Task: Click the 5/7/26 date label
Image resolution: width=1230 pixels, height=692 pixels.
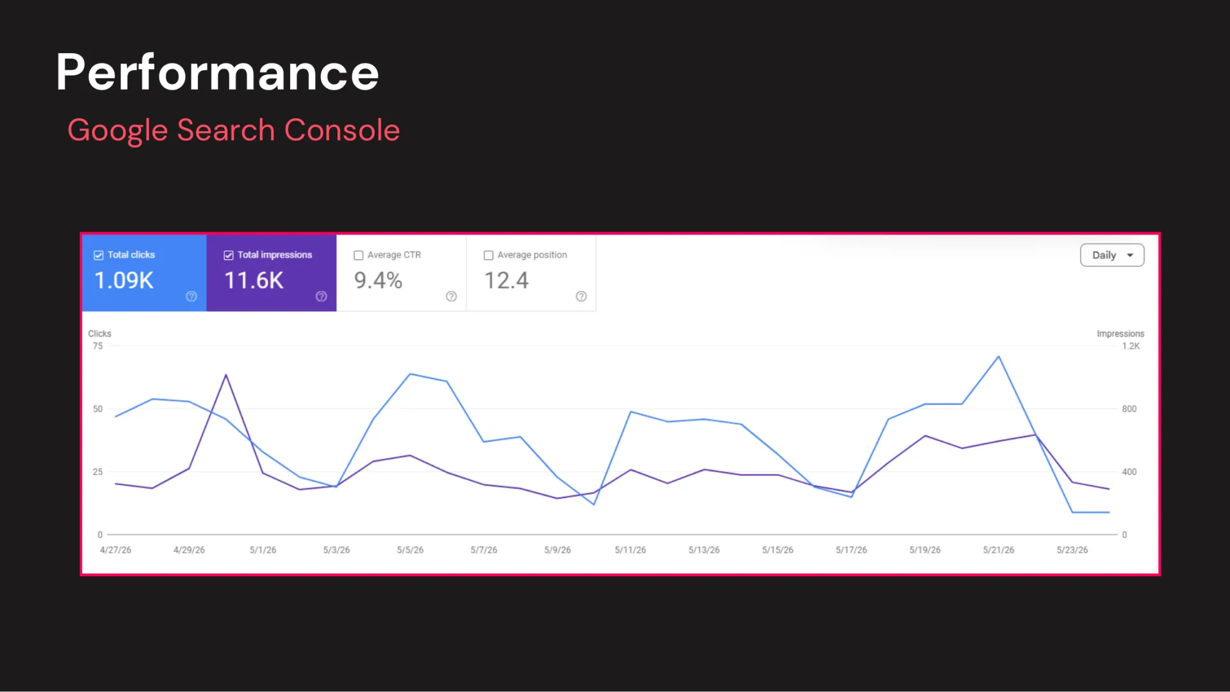Action: (484, 550)
